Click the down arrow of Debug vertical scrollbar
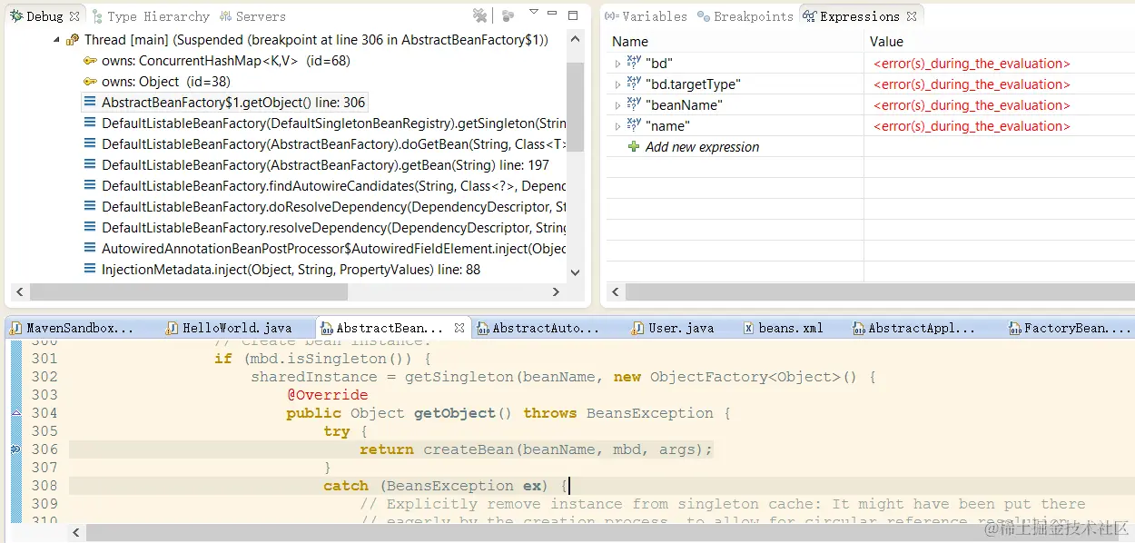Image resolution: width=1135 pixels, height=543 pixels. 574,271
